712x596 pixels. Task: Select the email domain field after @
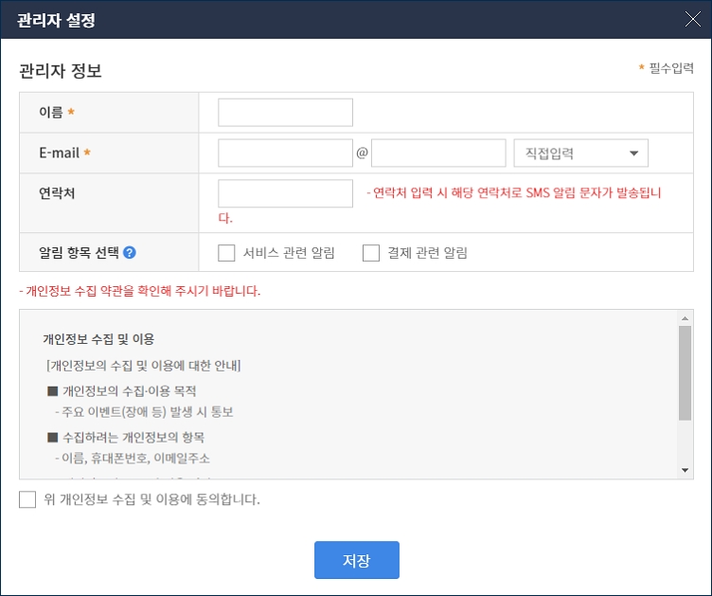click(x=438, y=154)
